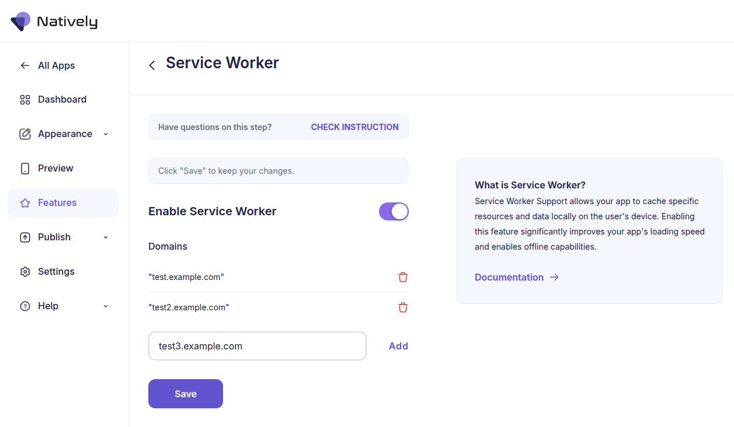Click the Dashboard grid icon
The image size is (734, 427).
25,100
